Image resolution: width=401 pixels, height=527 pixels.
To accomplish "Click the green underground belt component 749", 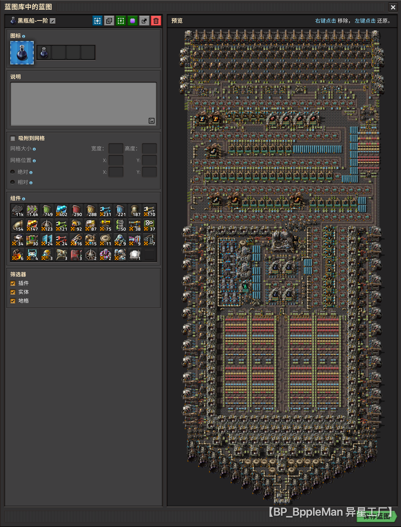I will point(47,211).
